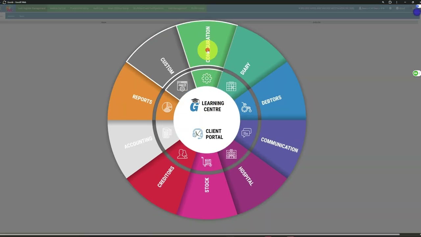Image resolution: width=421 pixels, height=237 pixels.
Task: Open the Medical Aid List tab
Action: (x=58, y=8)
